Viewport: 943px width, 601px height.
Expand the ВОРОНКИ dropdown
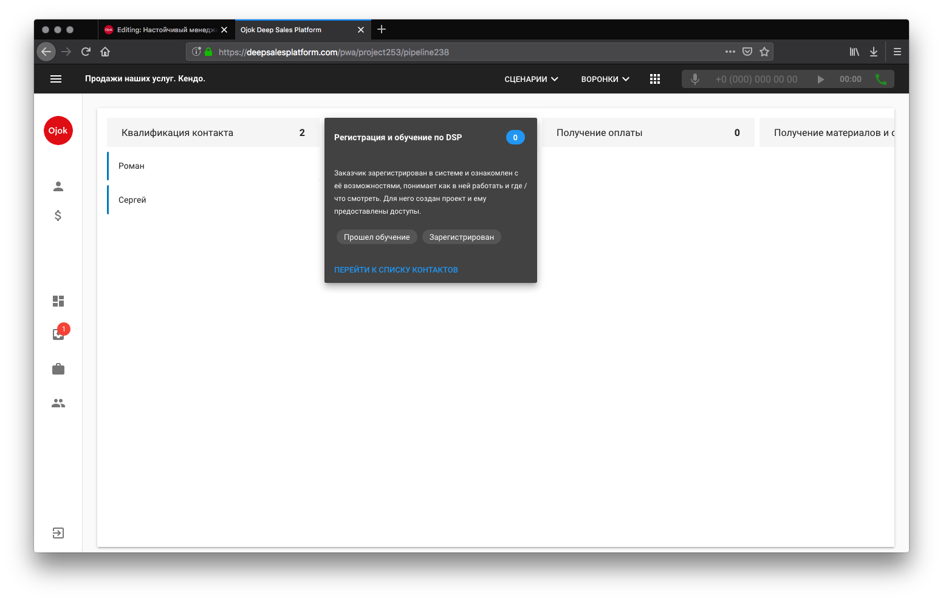click(x=604, y=79)
